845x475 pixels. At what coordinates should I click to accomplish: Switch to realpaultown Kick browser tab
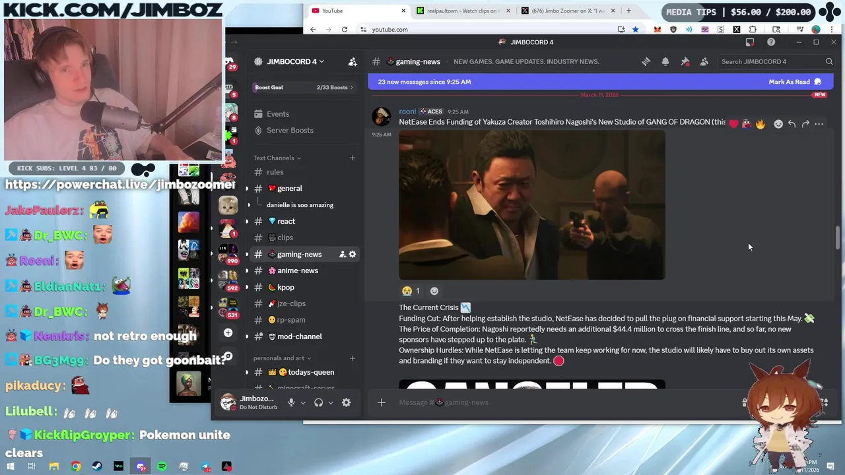click(462, 11)
